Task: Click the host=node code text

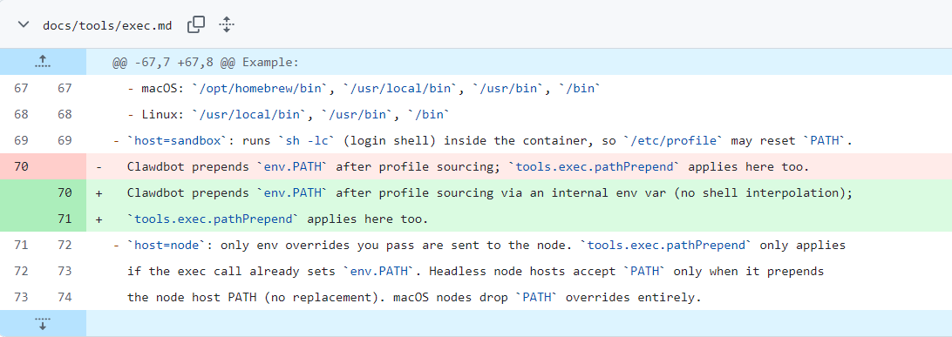Action: pos(167,245)
